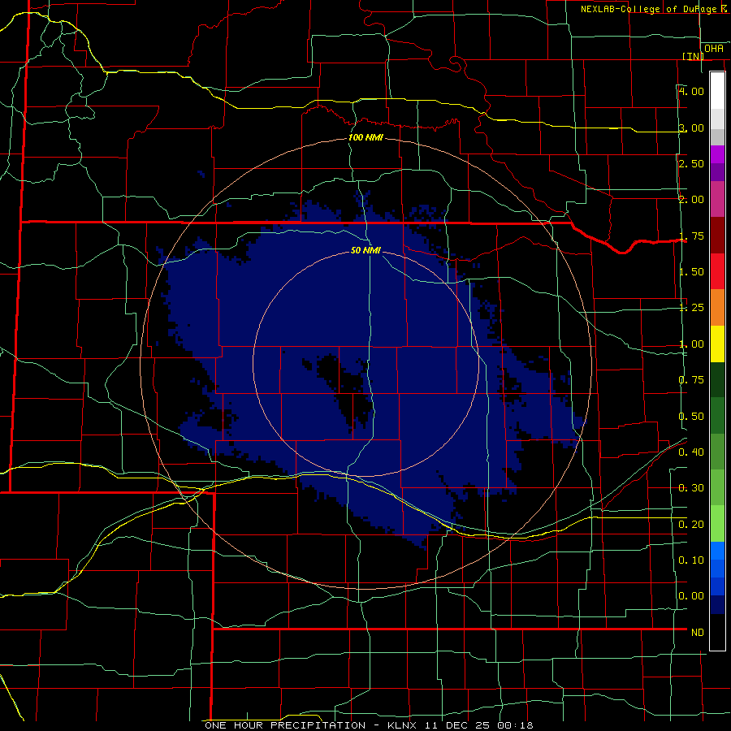Click the 0.75 legend value

pos(691,380)
